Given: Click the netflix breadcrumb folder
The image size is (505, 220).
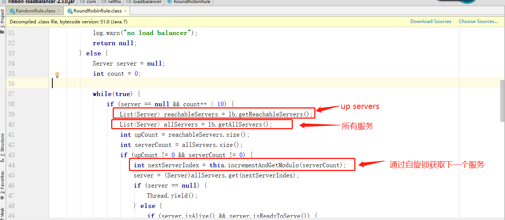Looking at the screenshot, I should pyautogui.click(x=112, y=2).
